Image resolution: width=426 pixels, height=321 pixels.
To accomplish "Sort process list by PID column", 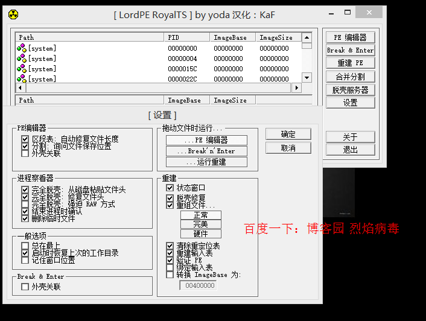I will (x=187, y=37).
